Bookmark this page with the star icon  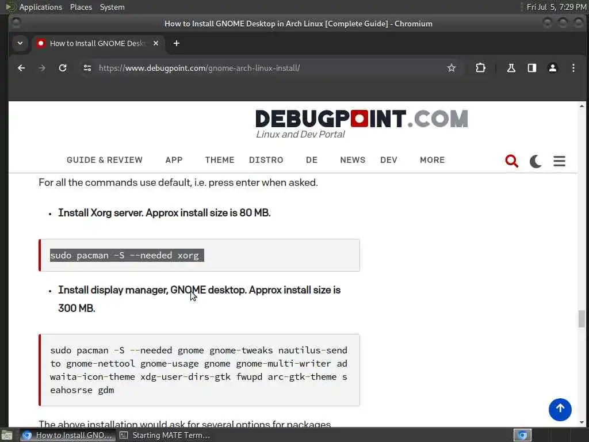(x=451, y=68)
